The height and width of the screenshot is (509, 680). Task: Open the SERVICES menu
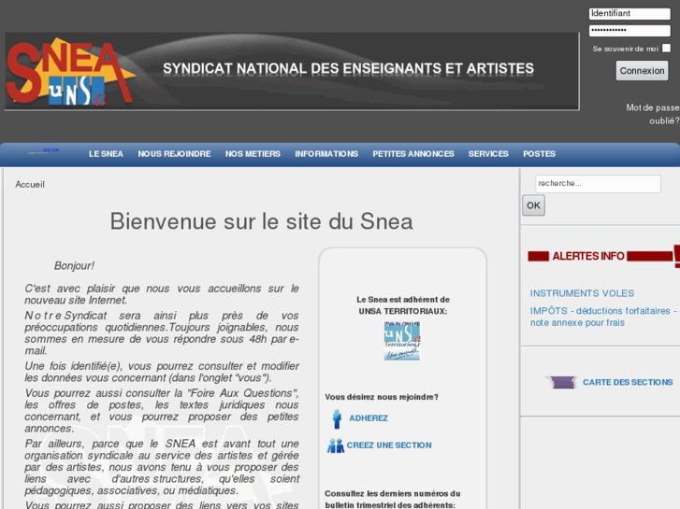(488, 154)
